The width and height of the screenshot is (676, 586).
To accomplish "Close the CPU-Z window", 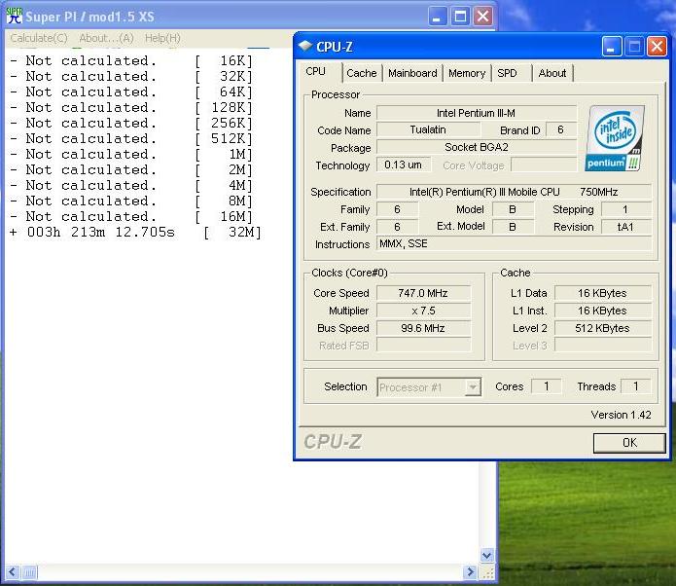I will point(657,46).
